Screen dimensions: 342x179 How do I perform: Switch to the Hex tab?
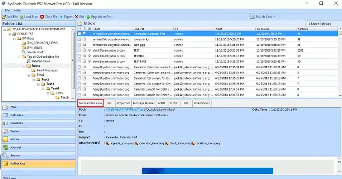click(x=109, y=103)
